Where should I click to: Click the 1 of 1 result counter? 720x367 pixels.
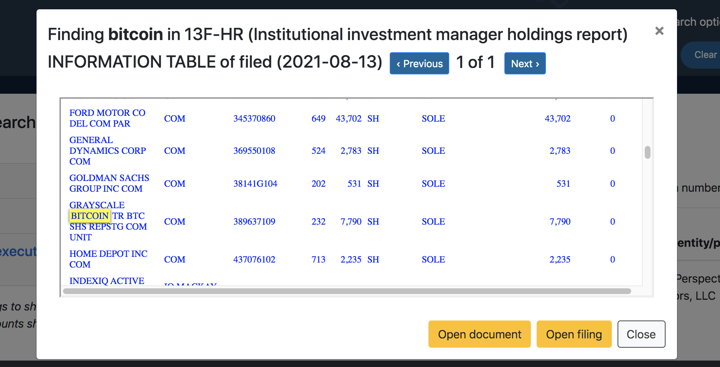(x=476, y=62)
